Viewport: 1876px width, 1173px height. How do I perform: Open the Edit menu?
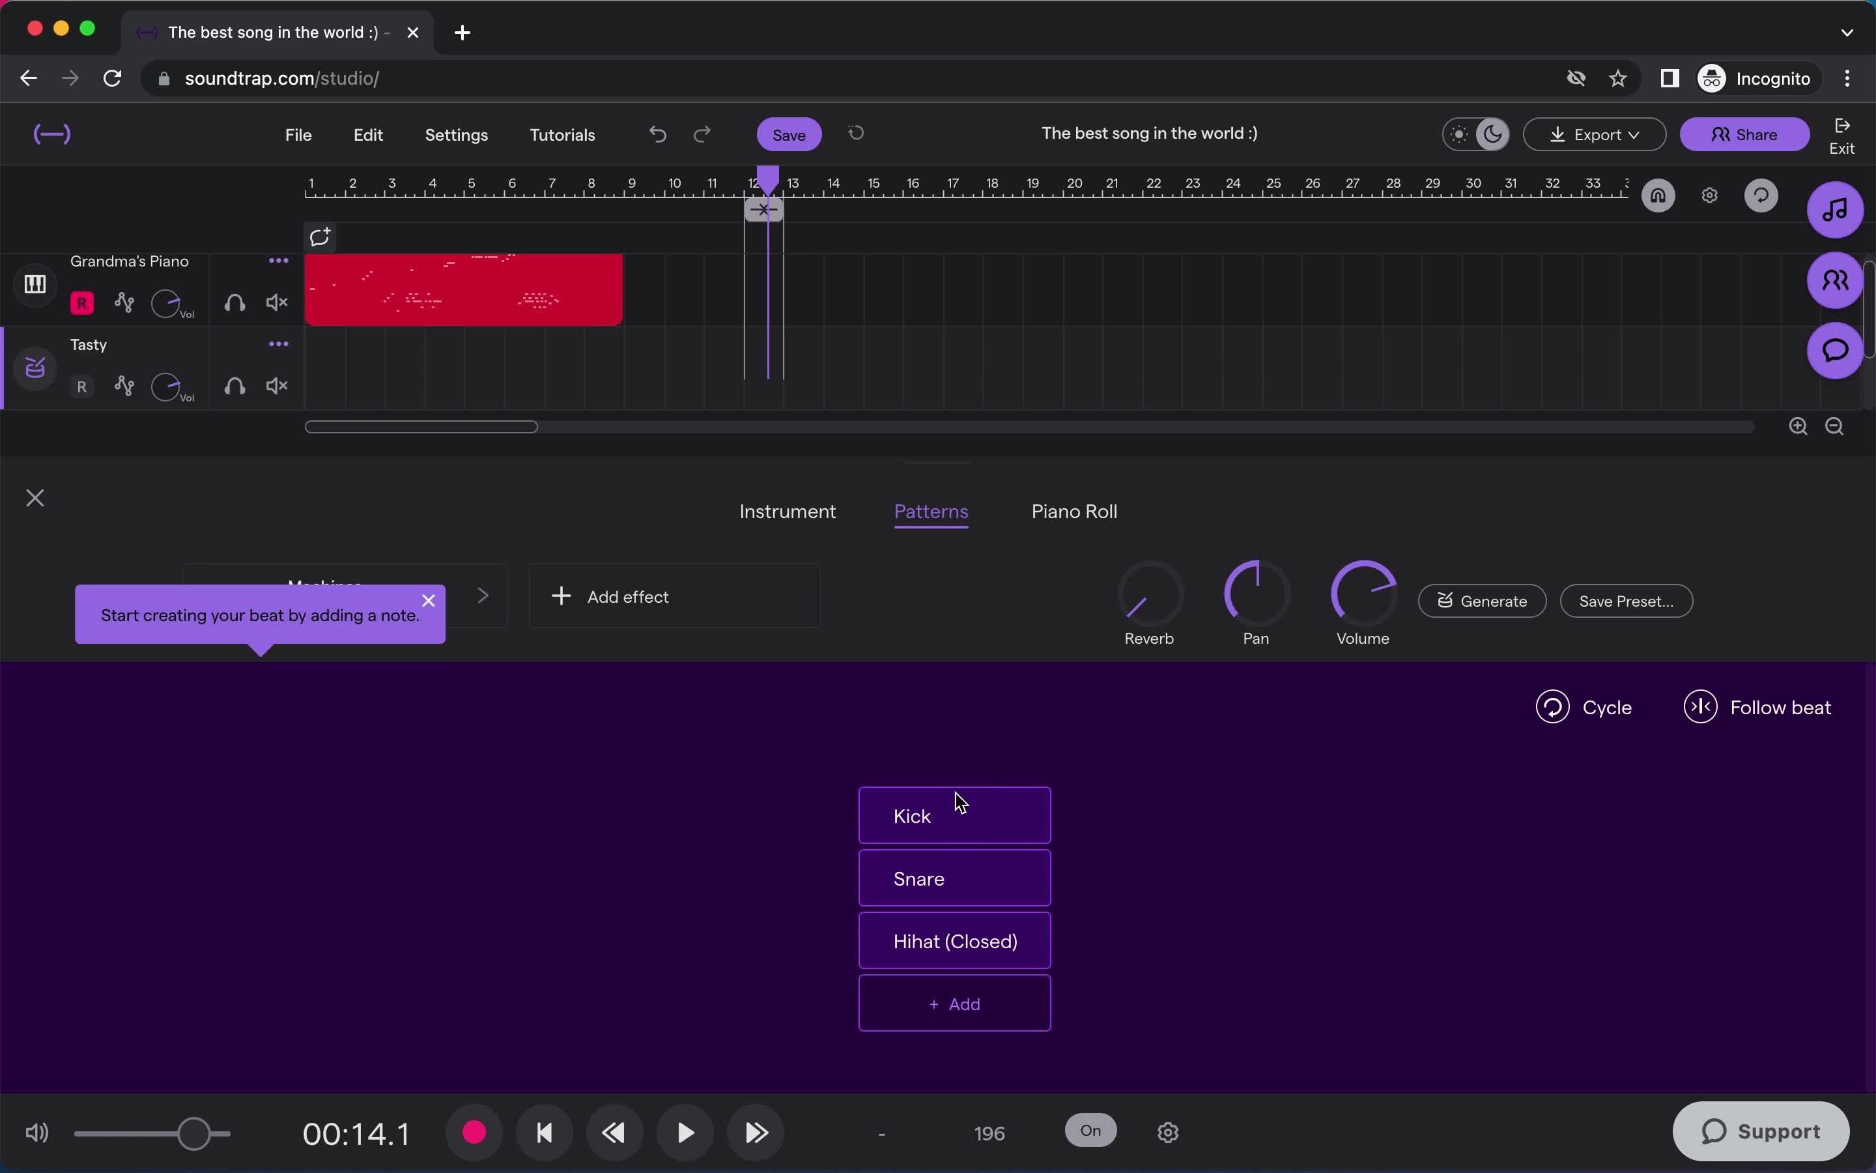point(368,134)
